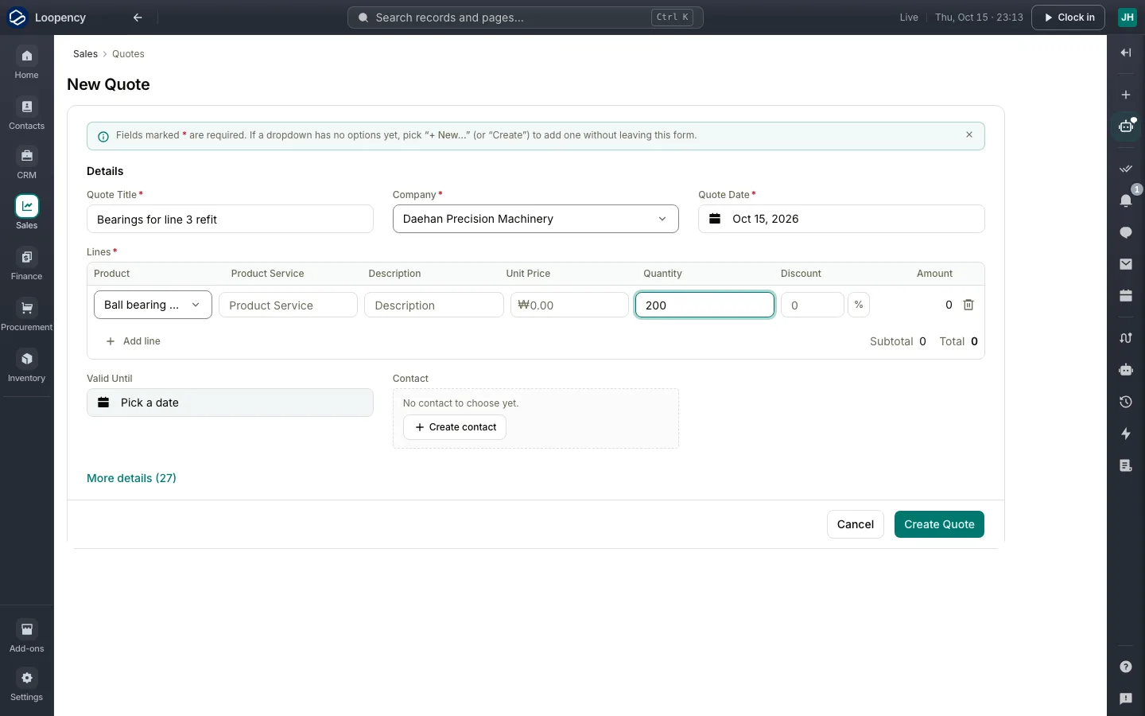Open the Quote Date picker
This screenshot has height=716, width=1145.
(x=841, y=219)
